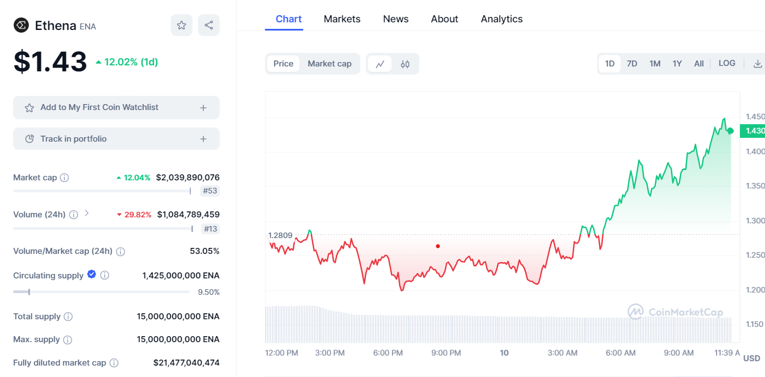The height and width of the screenshot is (377, 765).
Task: Open Circulating supply info icon
Action: tap(105, 275)
